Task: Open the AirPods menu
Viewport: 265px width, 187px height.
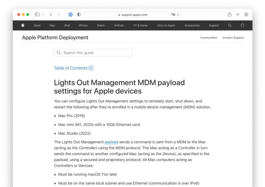Action: 119,25
